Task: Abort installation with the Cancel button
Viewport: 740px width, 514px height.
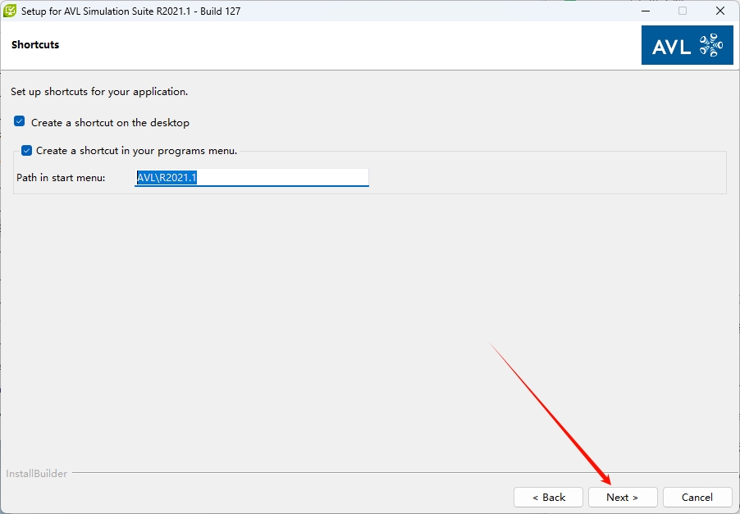Action: click(697, 497)
